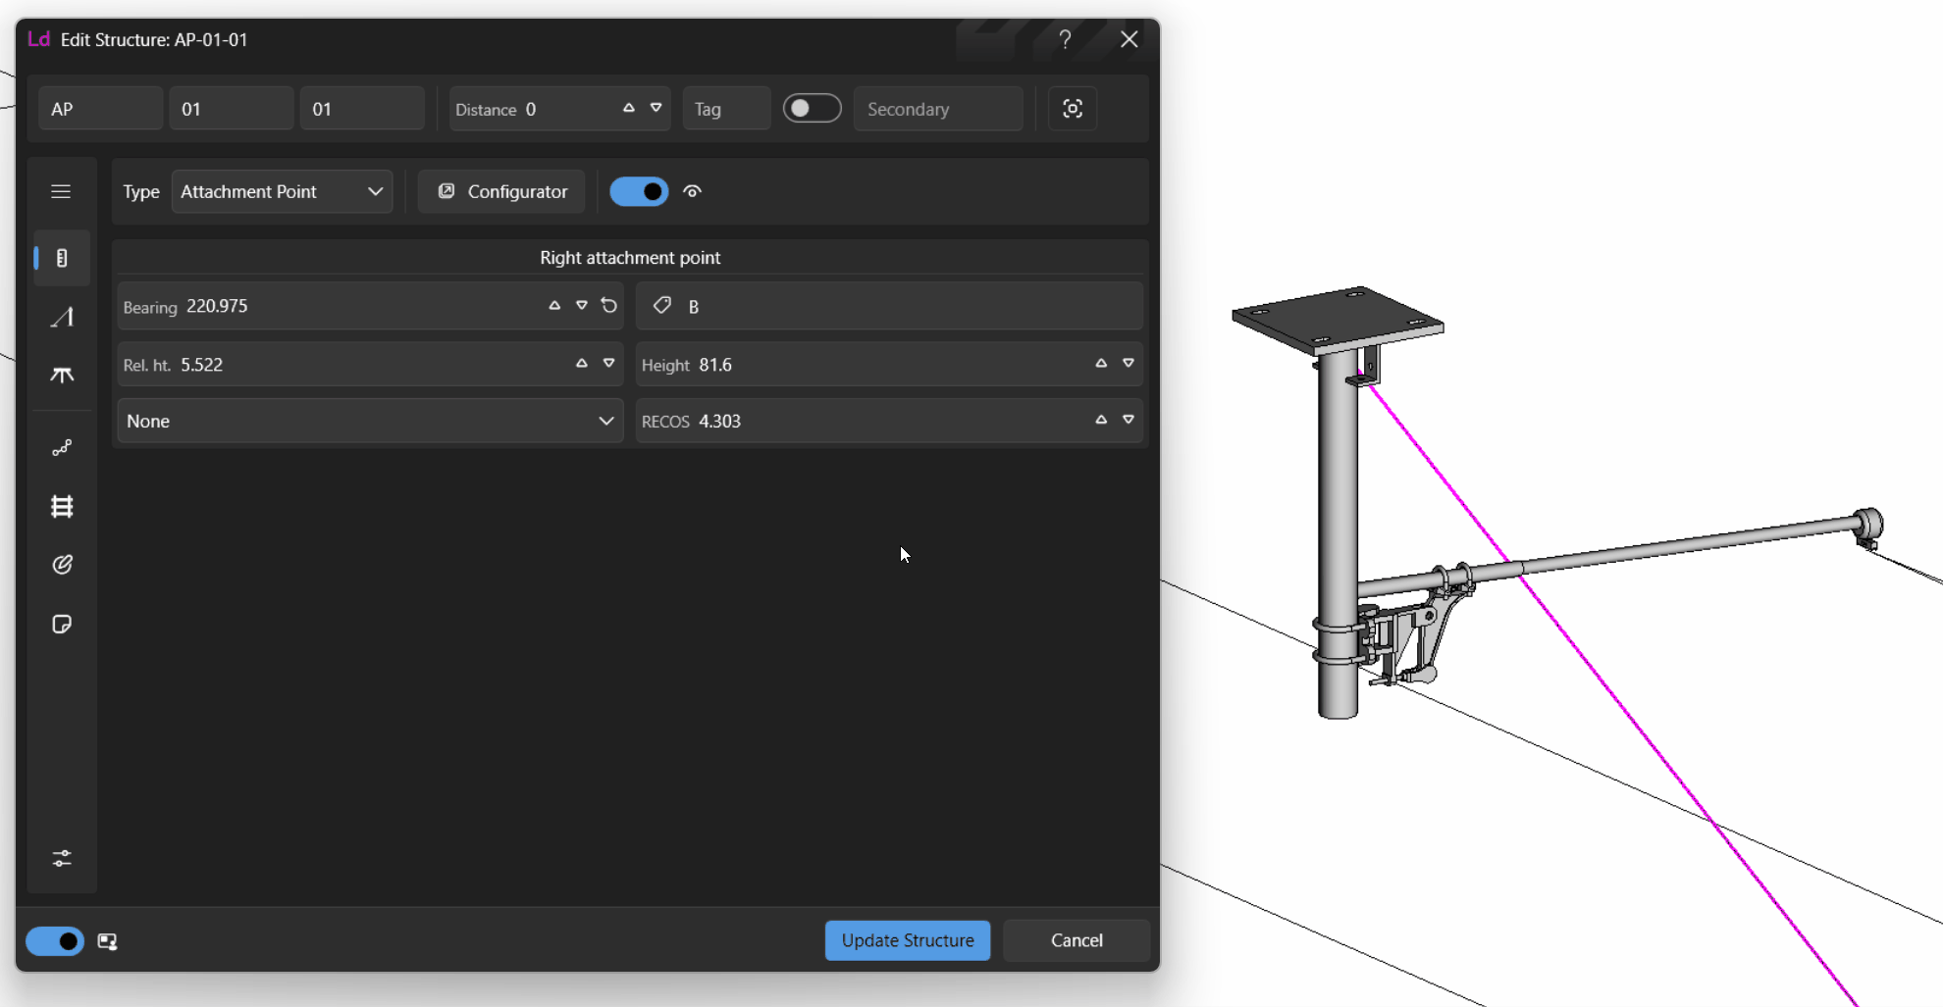Select the attachment point sidebar tab

[62, 258]
